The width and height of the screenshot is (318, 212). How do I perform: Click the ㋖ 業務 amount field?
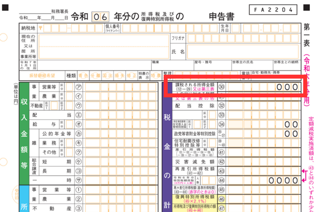point(120,143)
